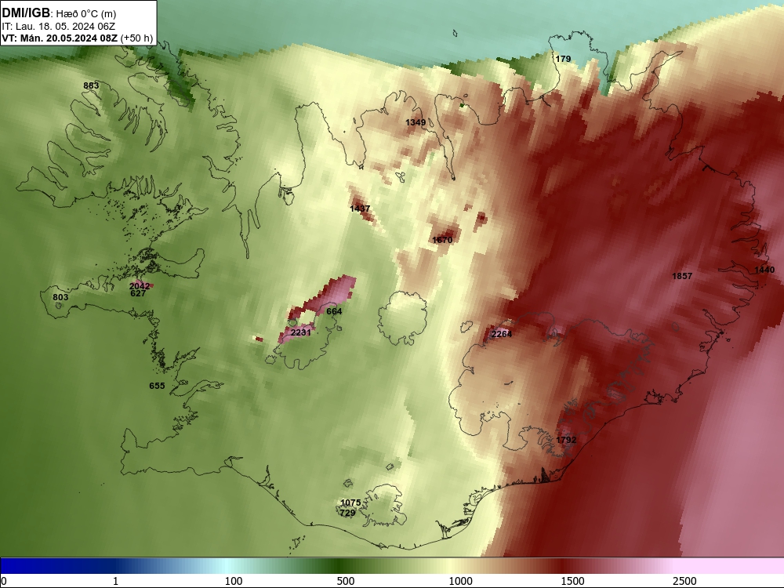Click the 179 value in north
Viewport: 784px width, 588px height.
(x=563, y=59)
